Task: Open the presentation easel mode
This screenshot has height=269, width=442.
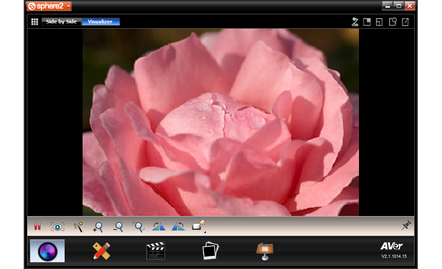Action: pos(265,251)
